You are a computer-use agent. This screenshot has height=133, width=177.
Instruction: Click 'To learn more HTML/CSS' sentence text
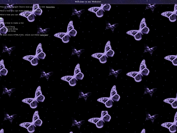[24, 35]
